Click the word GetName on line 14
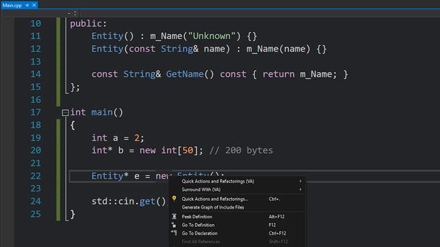This screenshot has width=440, height=247. point(185,74)
